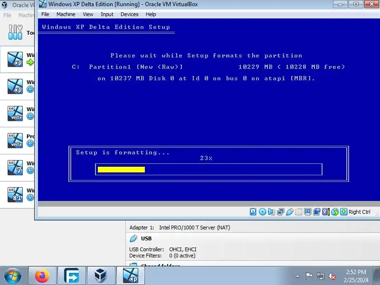
Task: Open the Input menu
Action: tap(107, 14)
